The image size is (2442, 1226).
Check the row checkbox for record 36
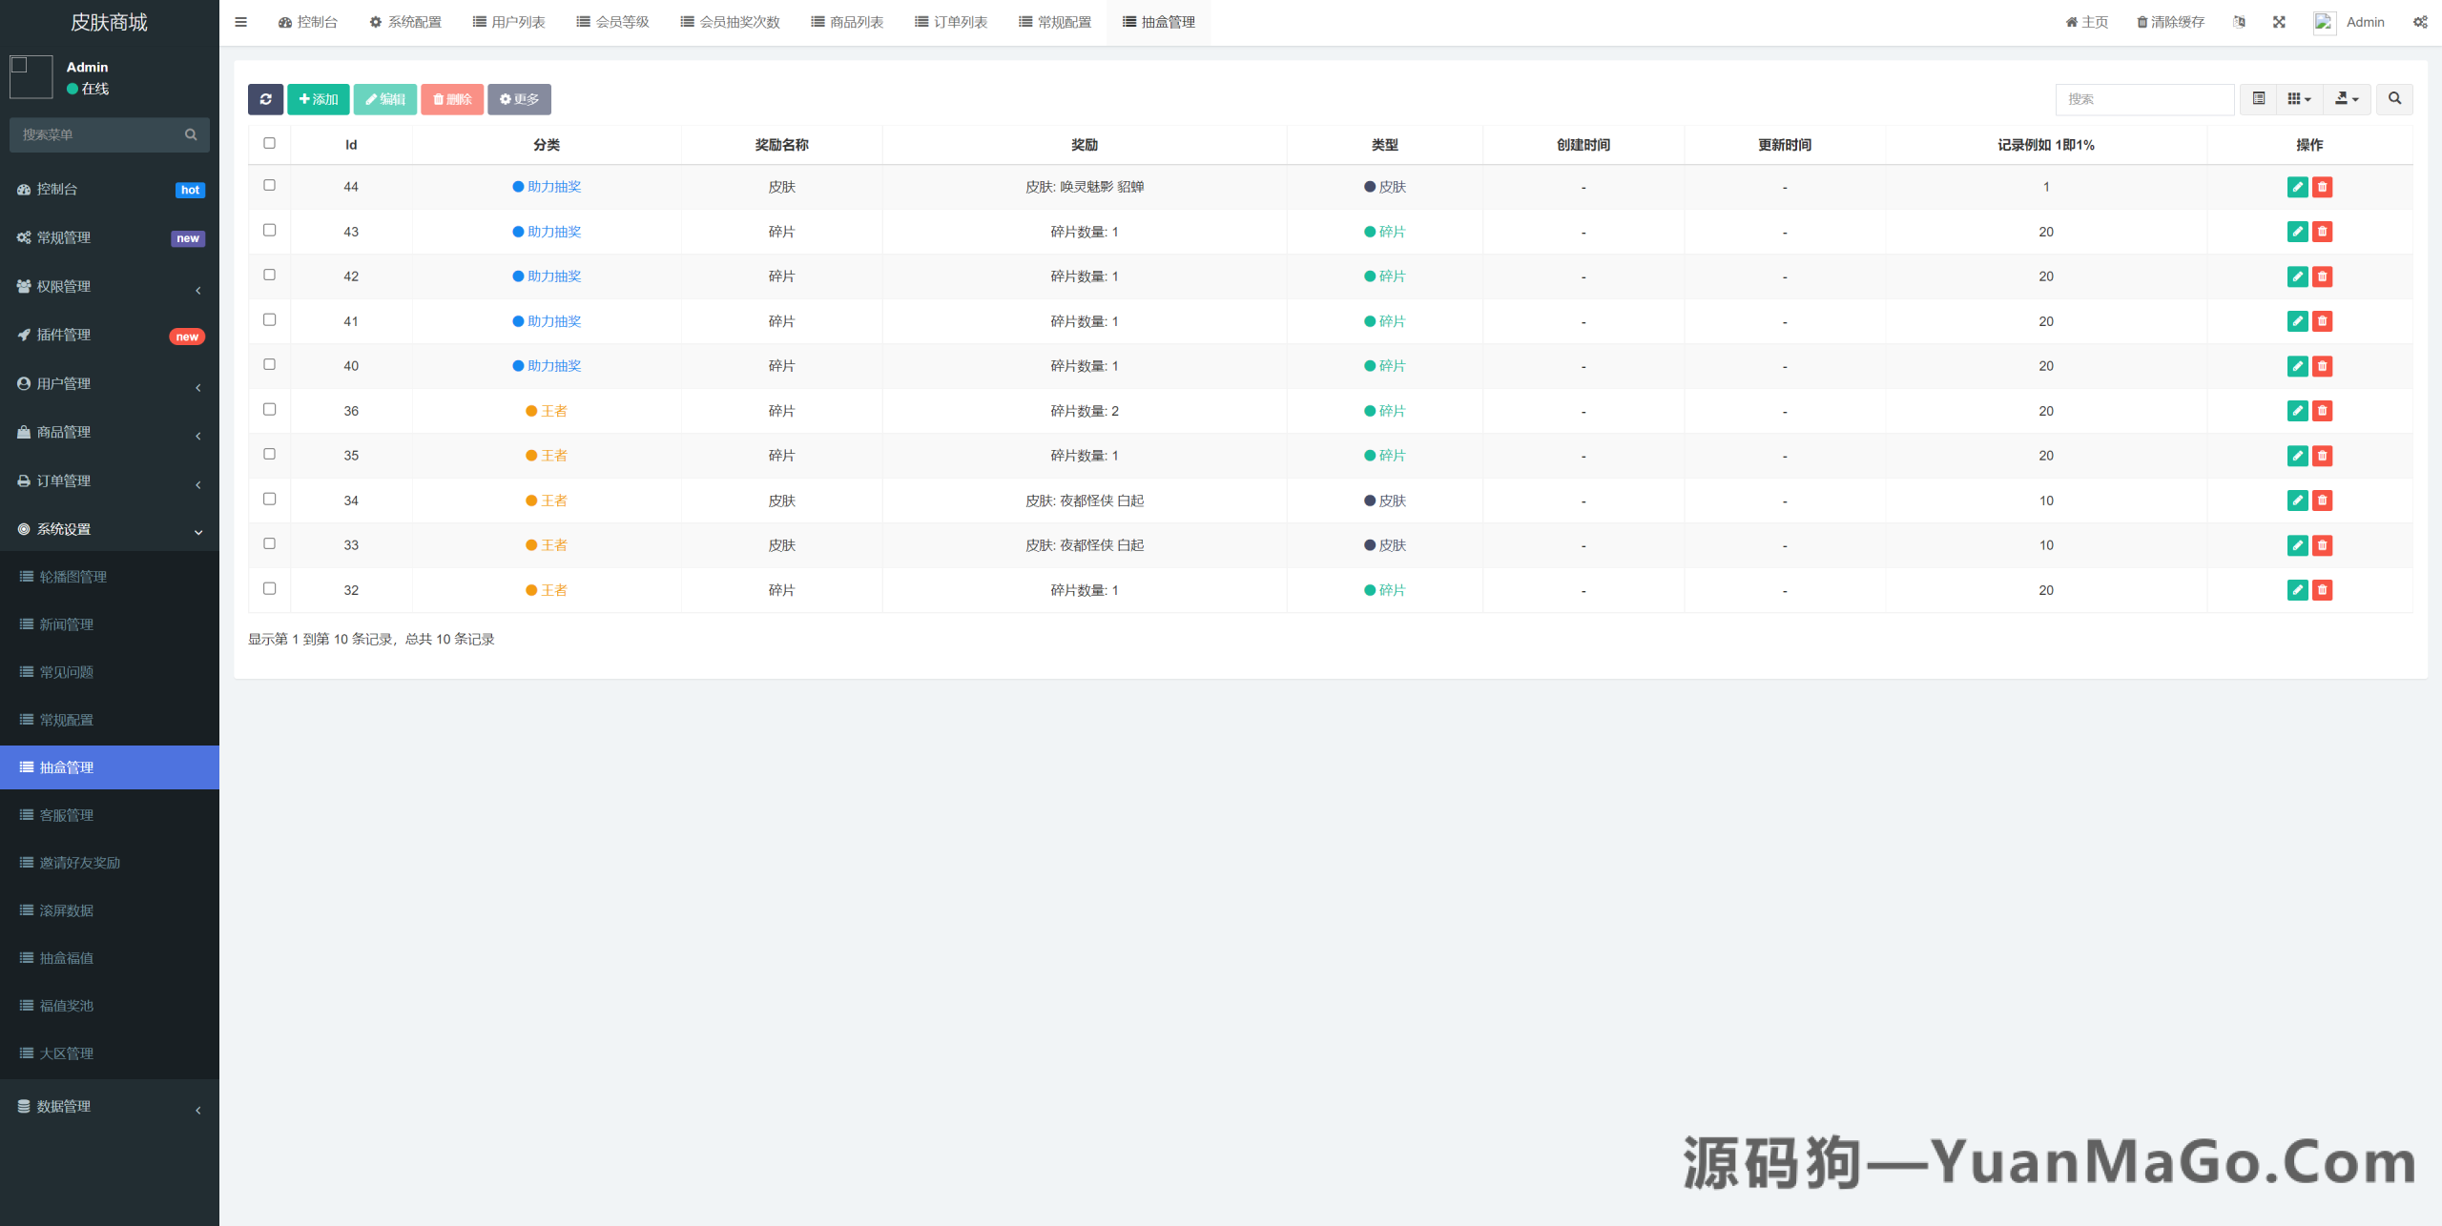[270, 408]
